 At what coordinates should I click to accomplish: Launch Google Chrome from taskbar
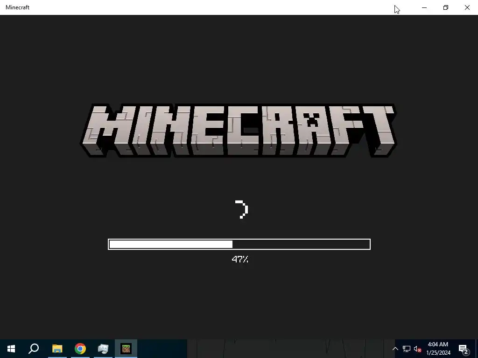tap(80, 349)
